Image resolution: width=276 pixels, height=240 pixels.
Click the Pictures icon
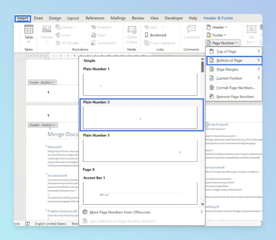click(47, 29)
